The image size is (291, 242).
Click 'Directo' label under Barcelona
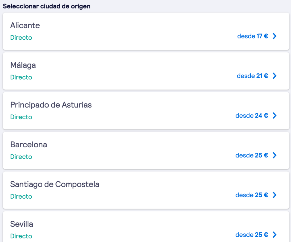tap(21, 156)
